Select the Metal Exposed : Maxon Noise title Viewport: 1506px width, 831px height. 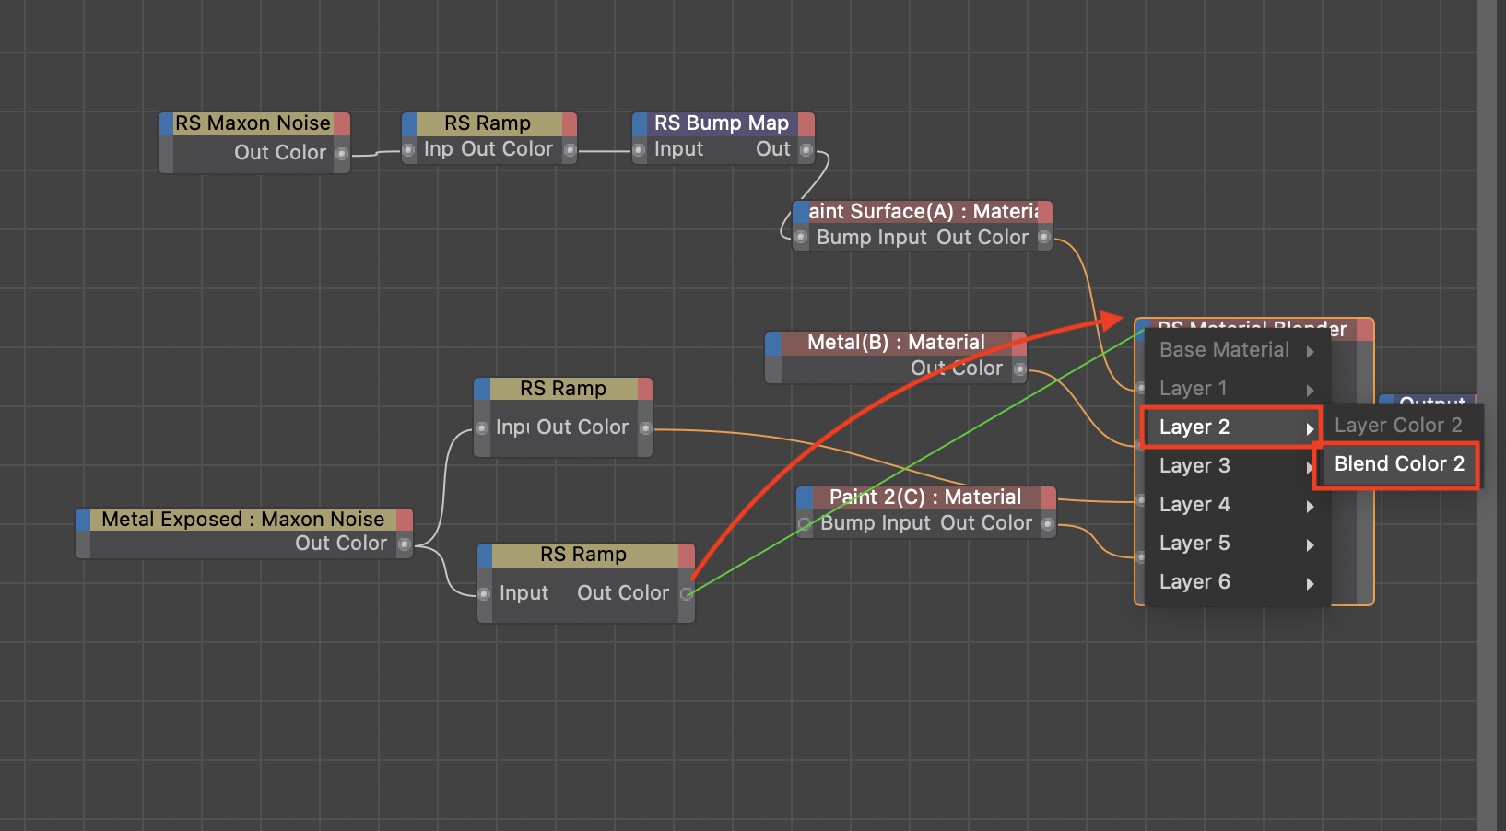point(243,520)
